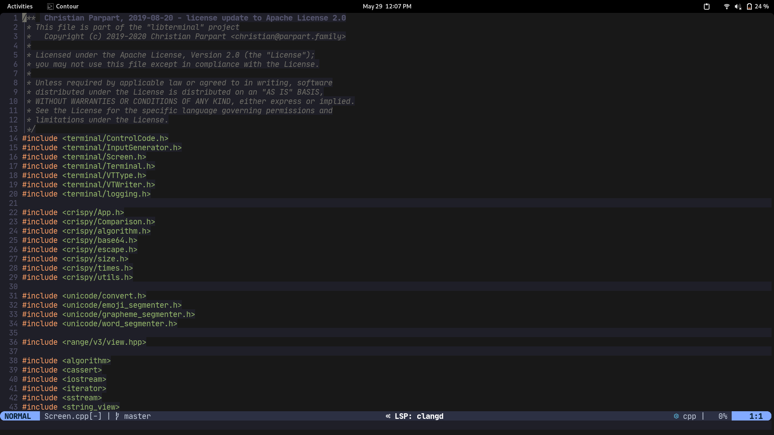Image resolution: width=774 pixels, height=435 pixels.
Task: Click the 24 % battery percentage
Action: [762, 6]
